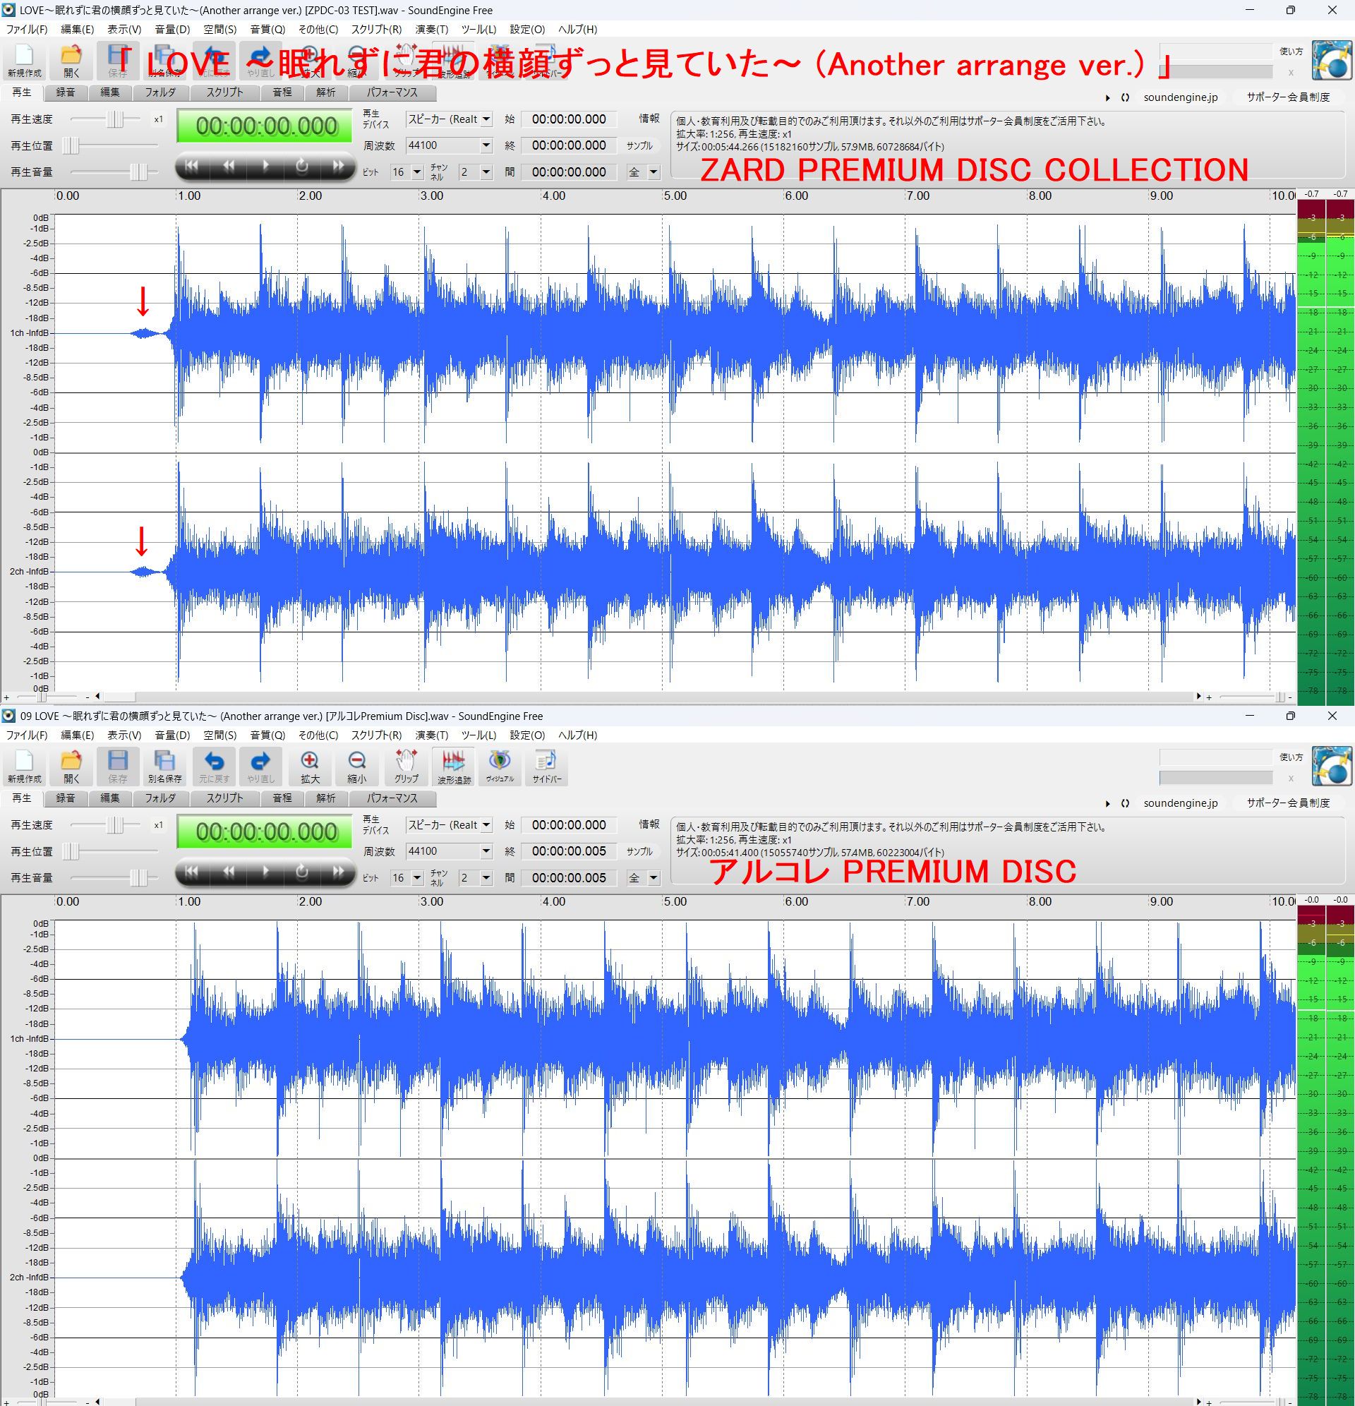The image size is (1355, 1406).
Task: Open 周波数 44100 dropdown in アルコレPremium Disc window
Action: tap(449, 851)
